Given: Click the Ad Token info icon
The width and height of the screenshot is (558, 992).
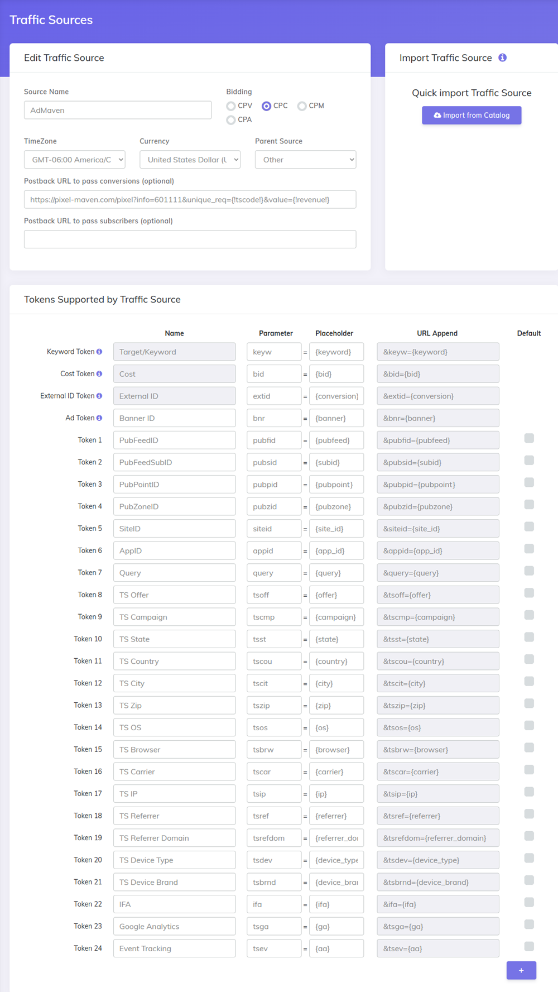Looking at the screenshot, I should (99, 418).
